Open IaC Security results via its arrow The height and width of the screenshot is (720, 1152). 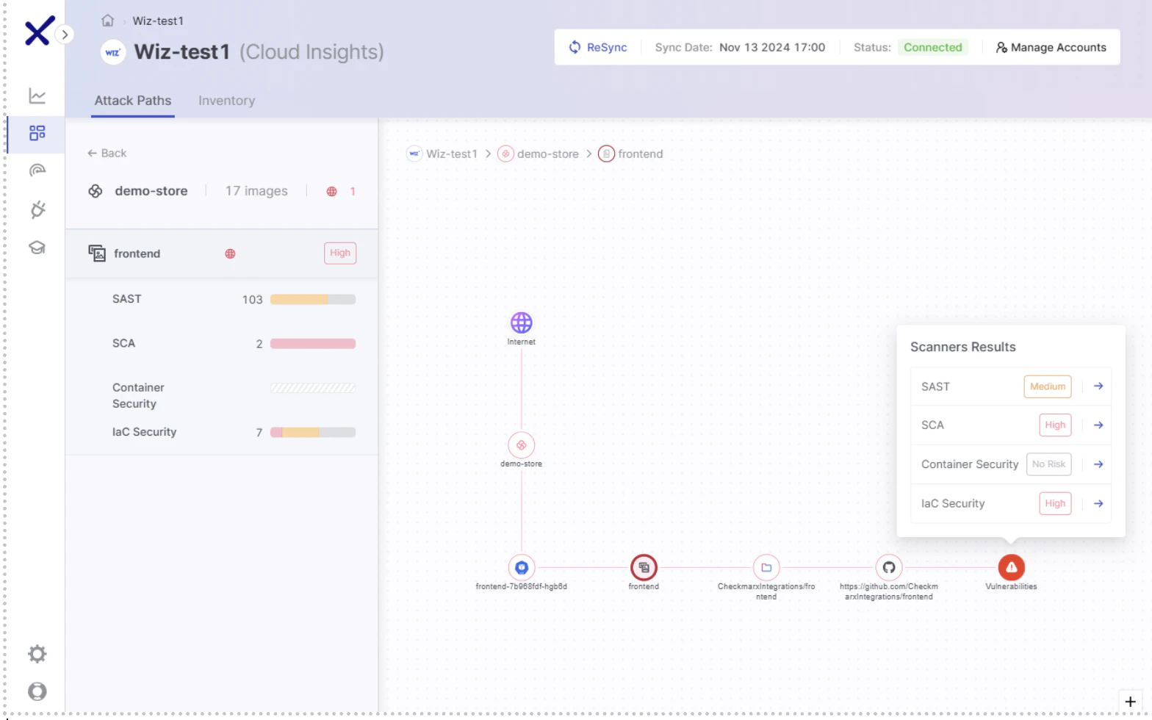pos(1098,504)
